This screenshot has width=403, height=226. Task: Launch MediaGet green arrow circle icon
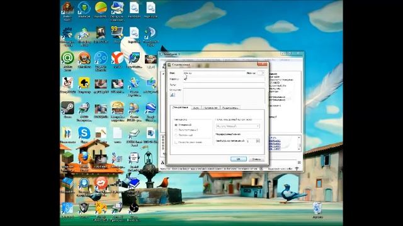point(84,8)
